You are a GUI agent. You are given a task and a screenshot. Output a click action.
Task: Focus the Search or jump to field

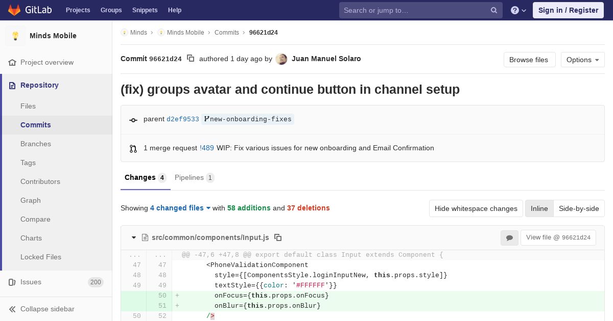(x=414, y=10)
